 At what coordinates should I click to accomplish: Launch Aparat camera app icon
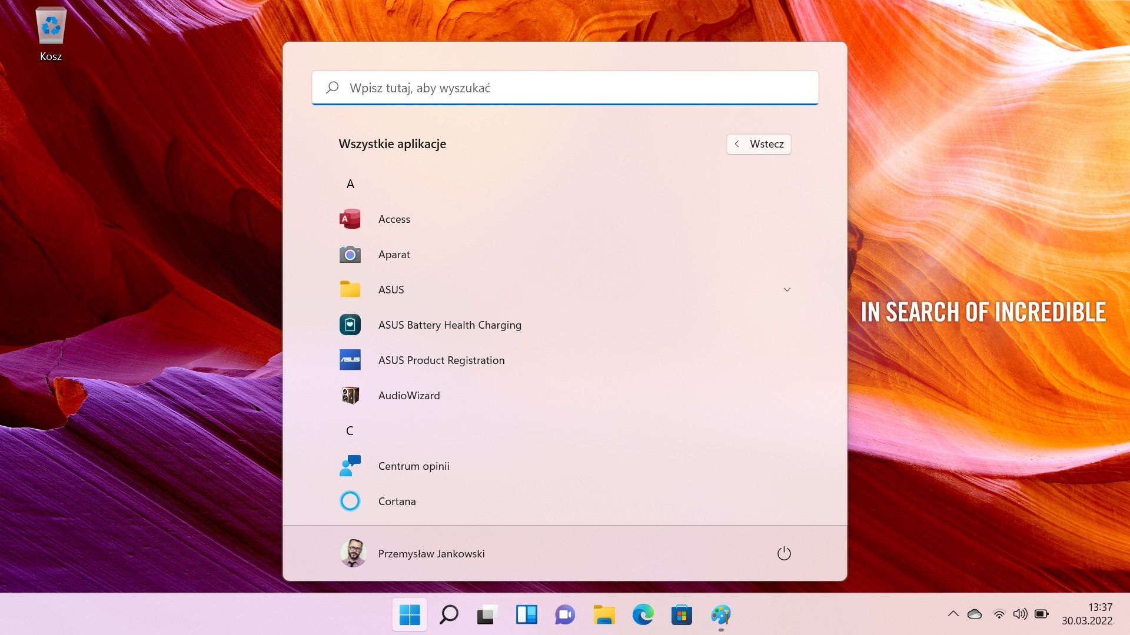click(350, 254)
